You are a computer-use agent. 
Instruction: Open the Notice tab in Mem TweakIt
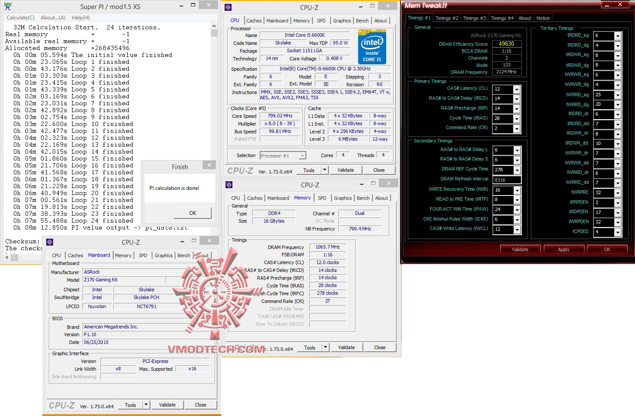(543, 18)
